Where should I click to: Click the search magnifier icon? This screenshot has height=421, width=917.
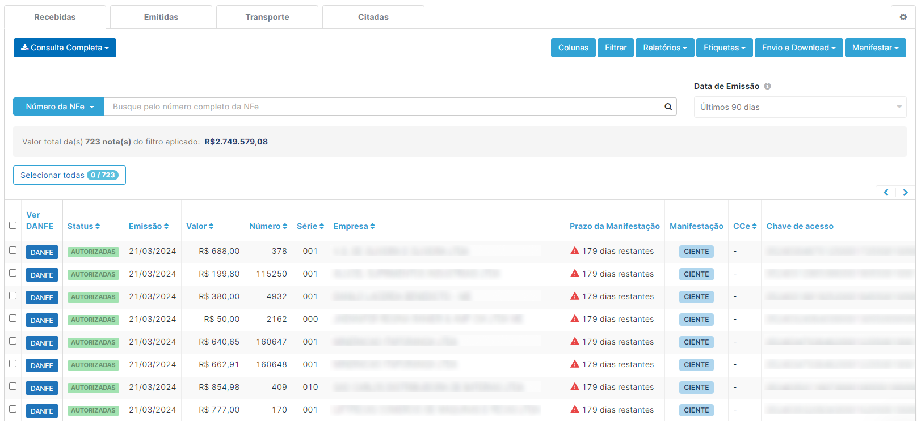(x=668, y=107)
